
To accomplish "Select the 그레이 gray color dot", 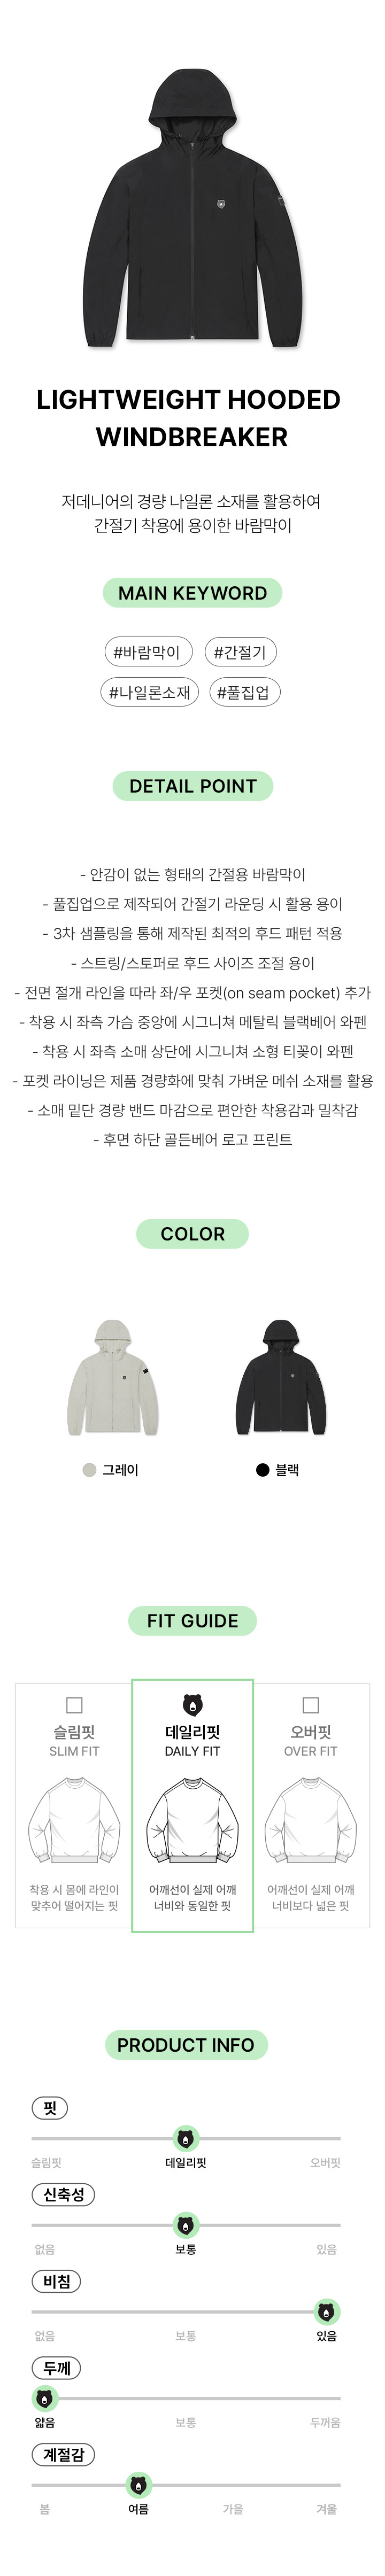I will [90, 1470].
